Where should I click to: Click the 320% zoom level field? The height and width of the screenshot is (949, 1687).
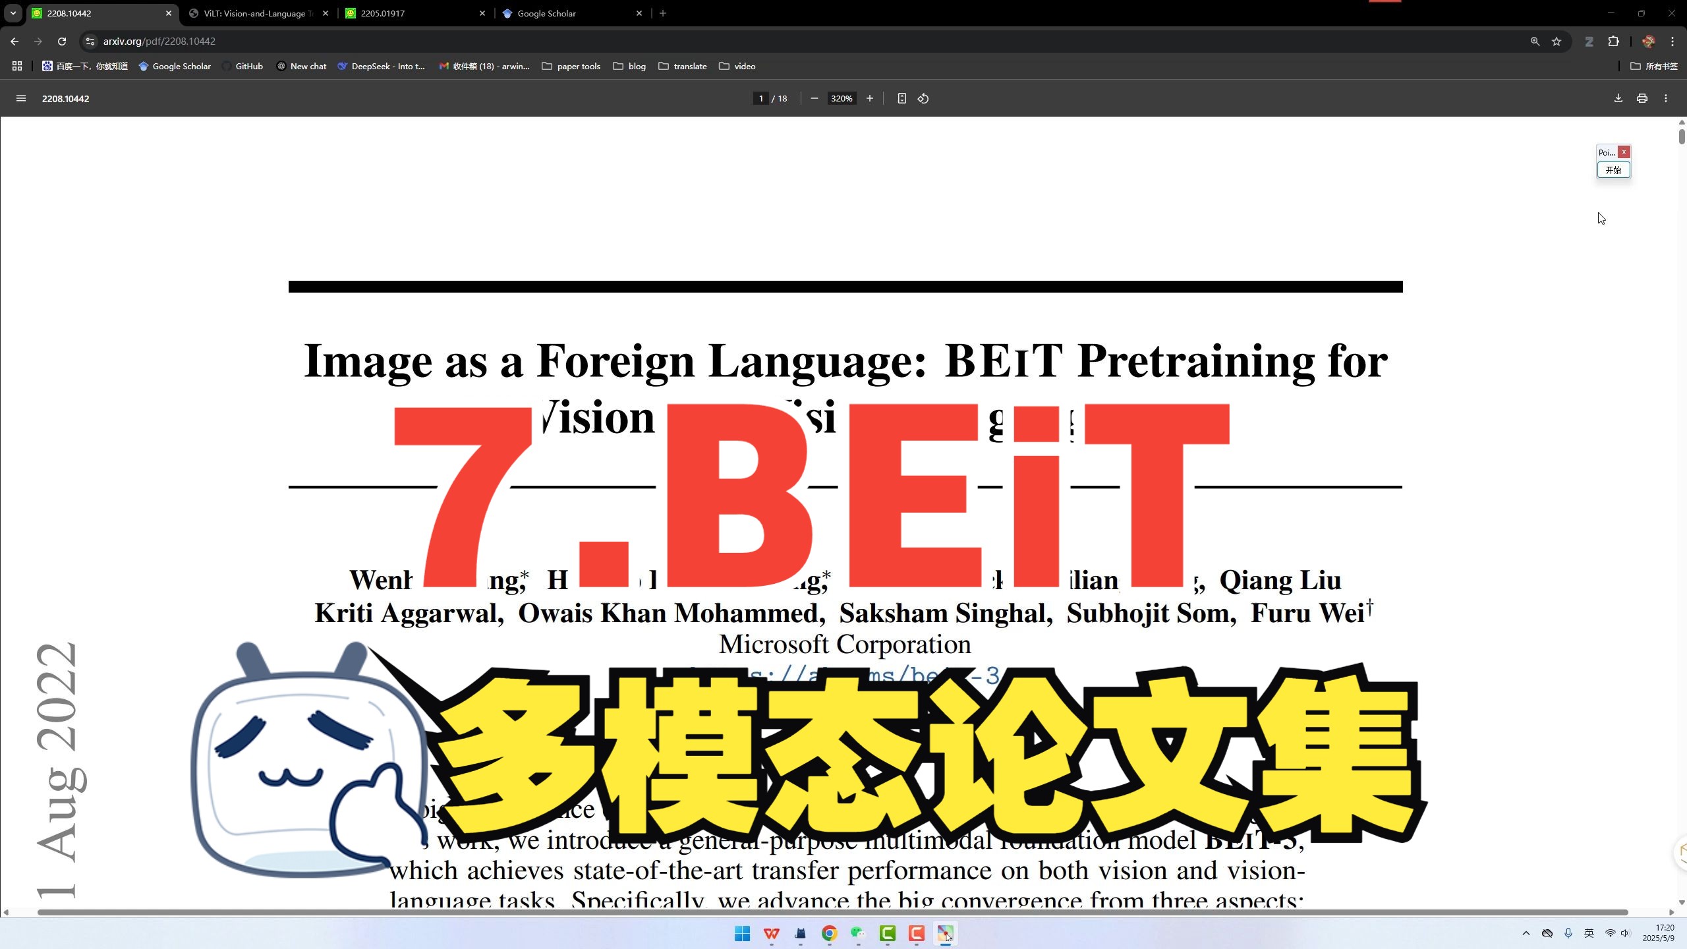(842, 98)
